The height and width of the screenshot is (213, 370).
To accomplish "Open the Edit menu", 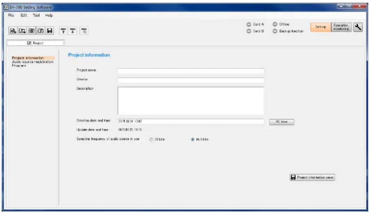I will point(23,15).
